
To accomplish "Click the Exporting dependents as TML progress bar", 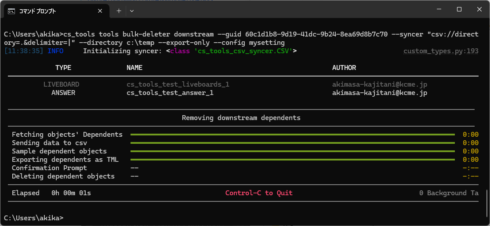I will click(293, 160).
